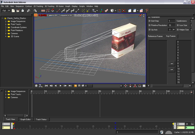
Task: Click the Coordinate Systems tree item
Action: (x=19, y=27)
